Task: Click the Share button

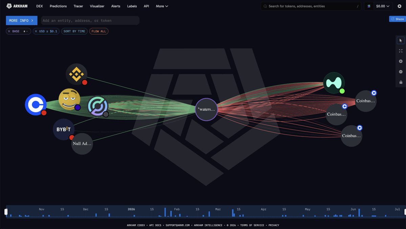Action: [398, 19]
